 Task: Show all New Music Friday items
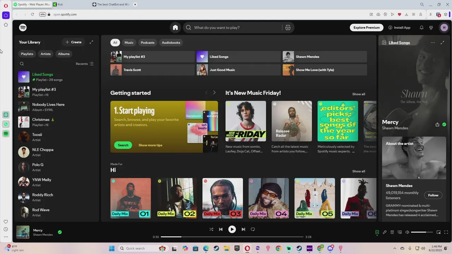pos(358,94)
